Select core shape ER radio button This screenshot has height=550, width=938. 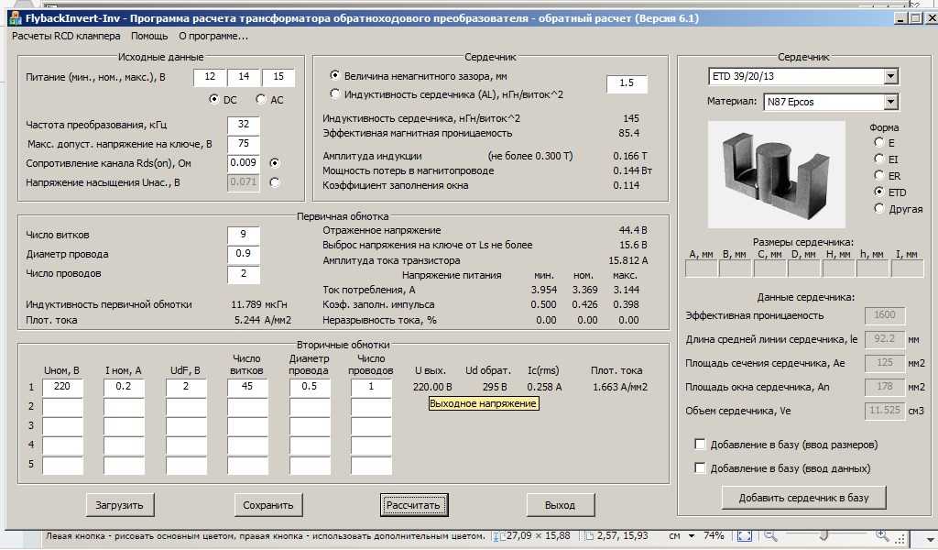878,175
